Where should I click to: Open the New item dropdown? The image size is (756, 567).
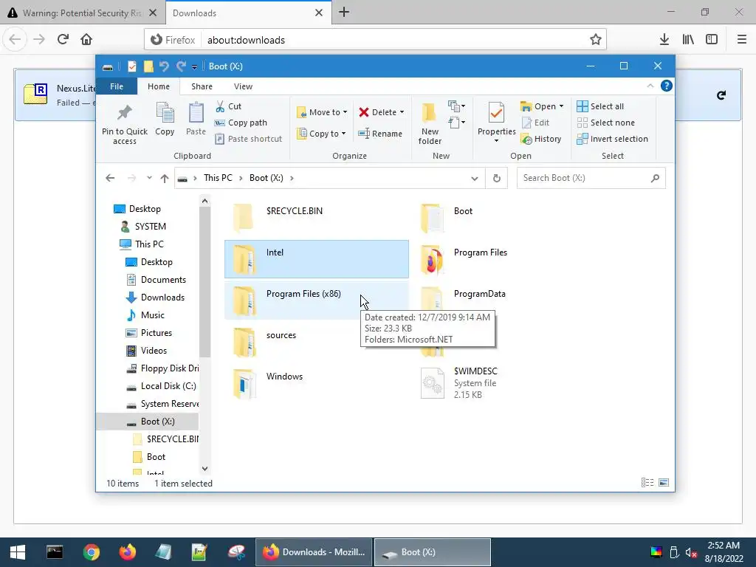[x=456, y=106]
